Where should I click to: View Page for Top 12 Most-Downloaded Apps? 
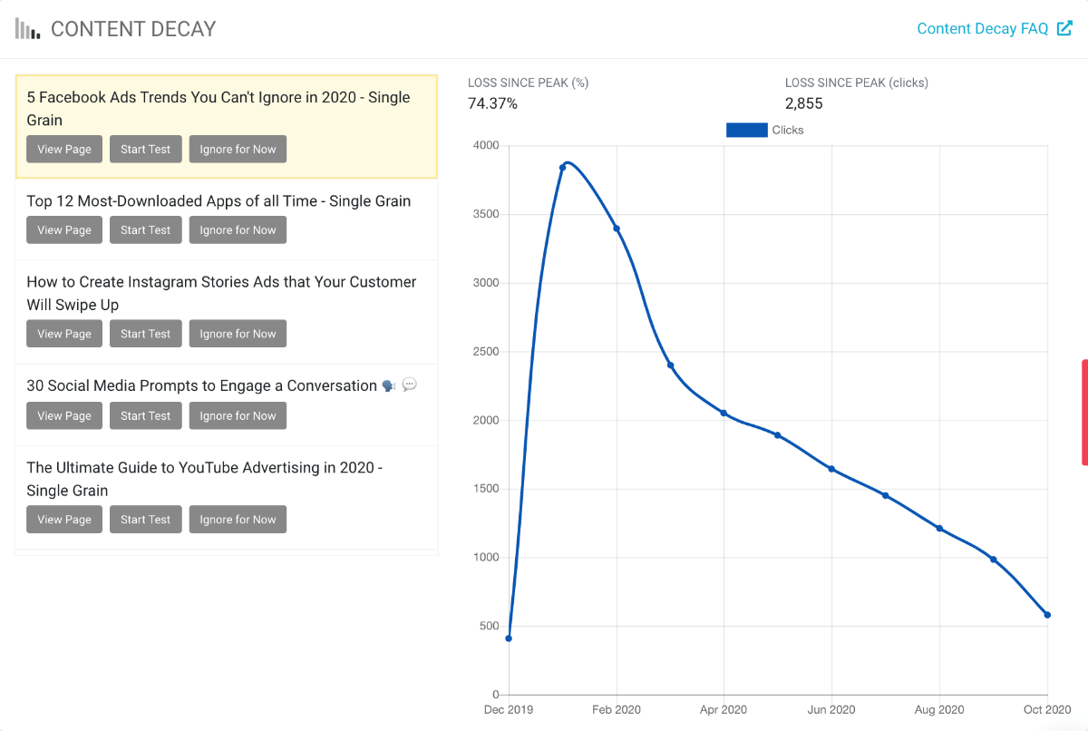click(x=63, y=229)
